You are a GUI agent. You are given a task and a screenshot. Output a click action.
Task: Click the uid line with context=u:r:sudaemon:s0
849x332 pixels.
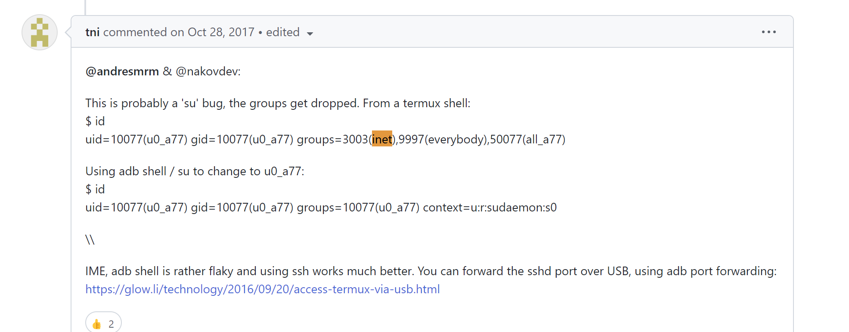pos(321,208)
